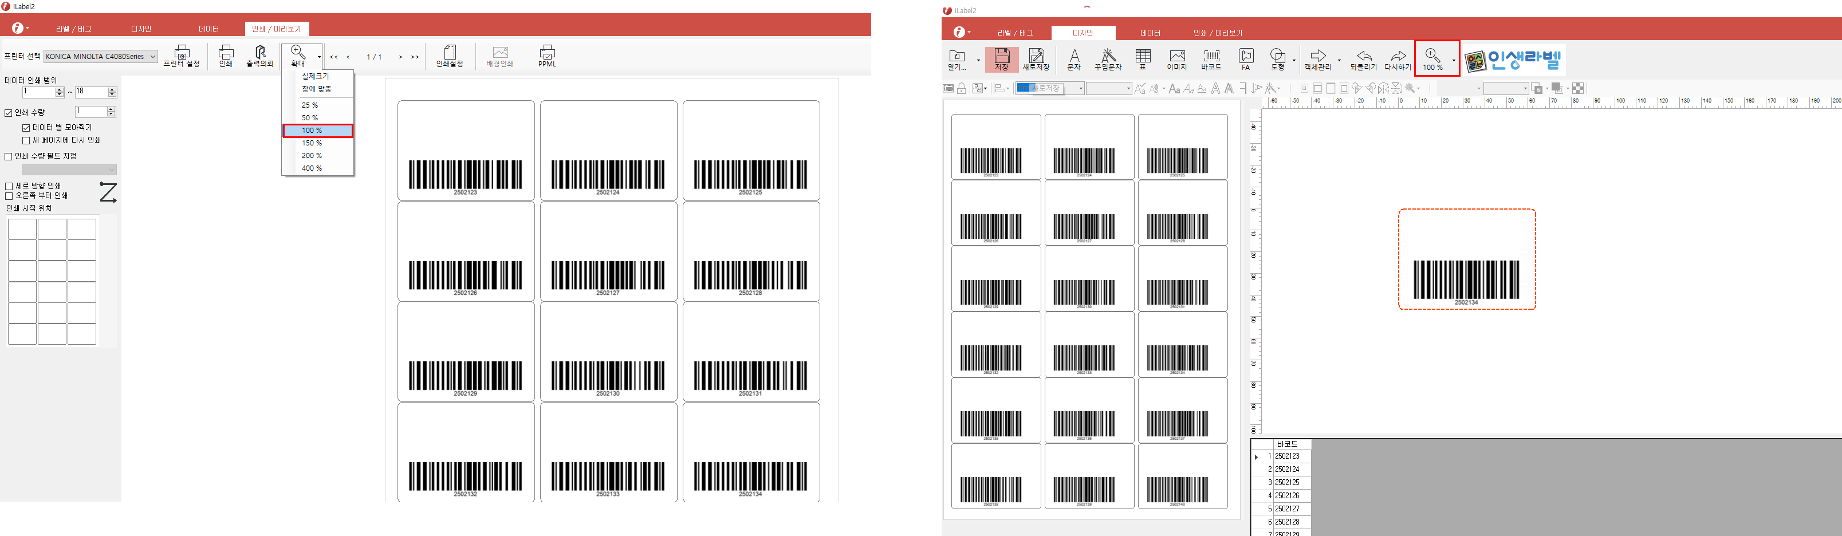1842x536 pixels.
Task: Toggle the 인쇄 수량 checkbox
Action: (9, 113)
